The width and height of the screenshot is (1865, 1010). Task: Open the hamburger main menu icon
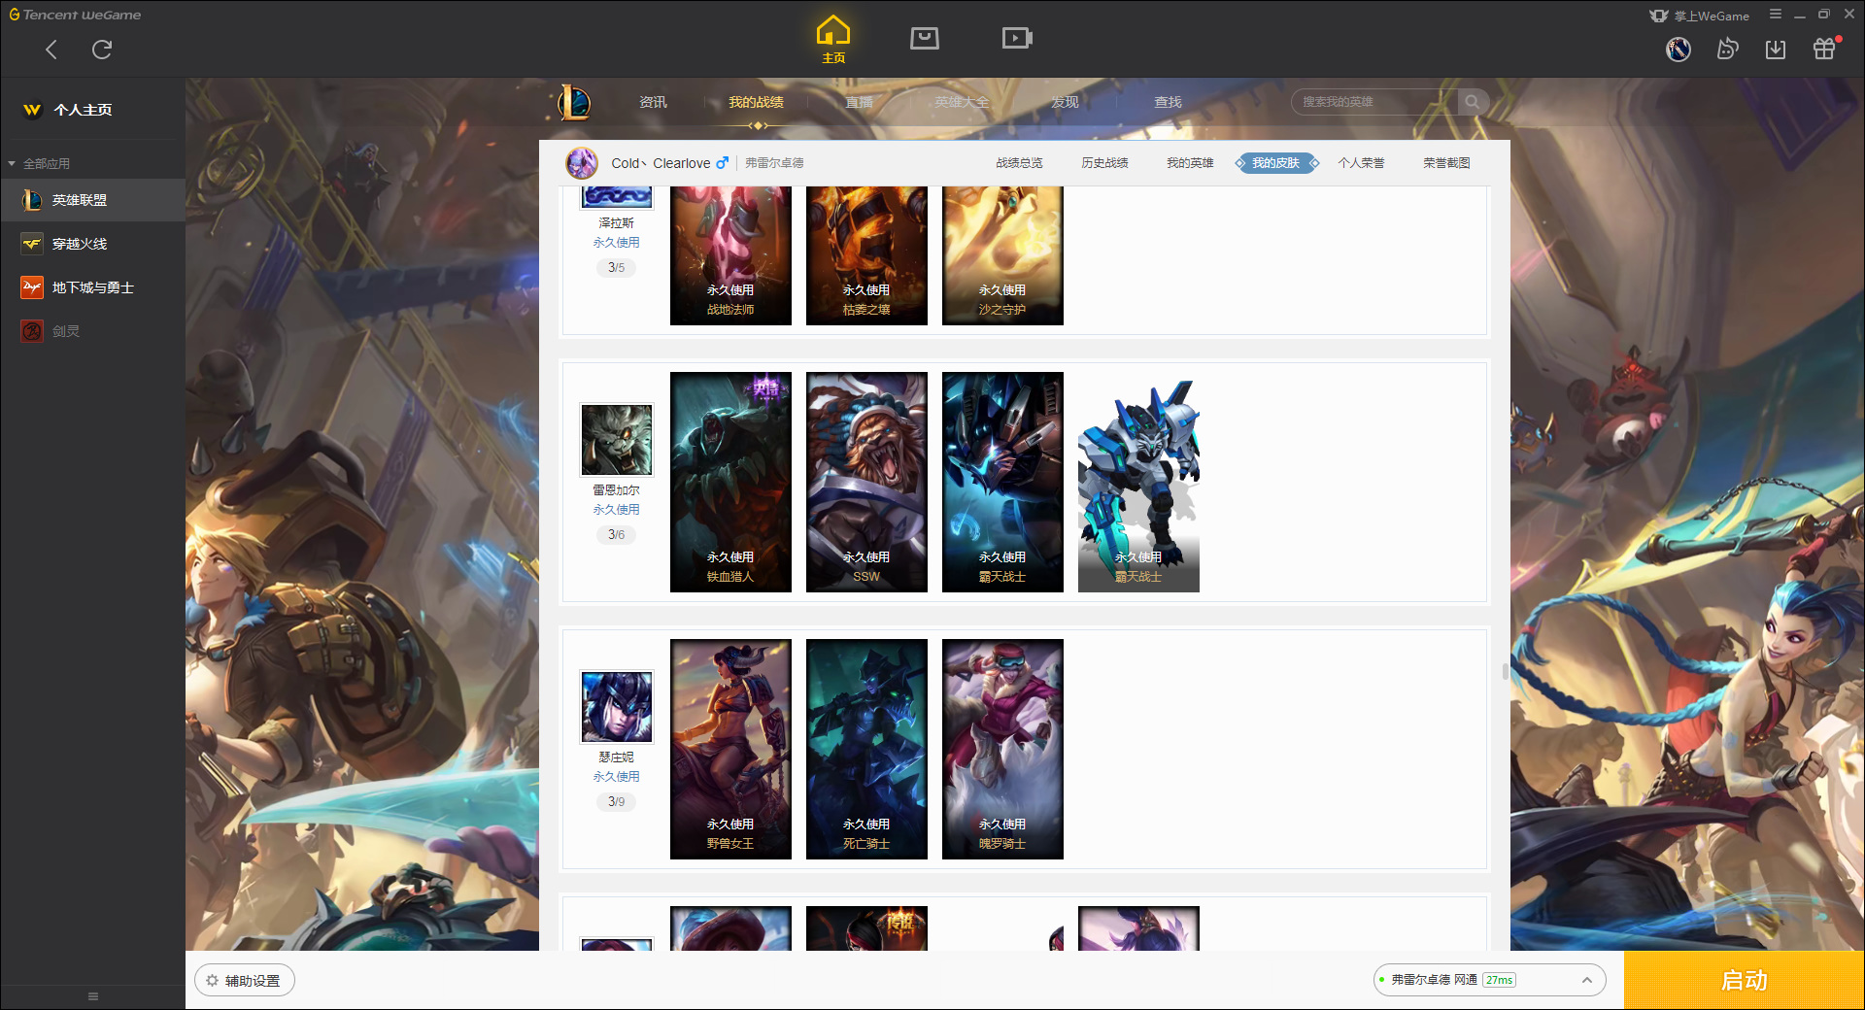[1776, 15]
